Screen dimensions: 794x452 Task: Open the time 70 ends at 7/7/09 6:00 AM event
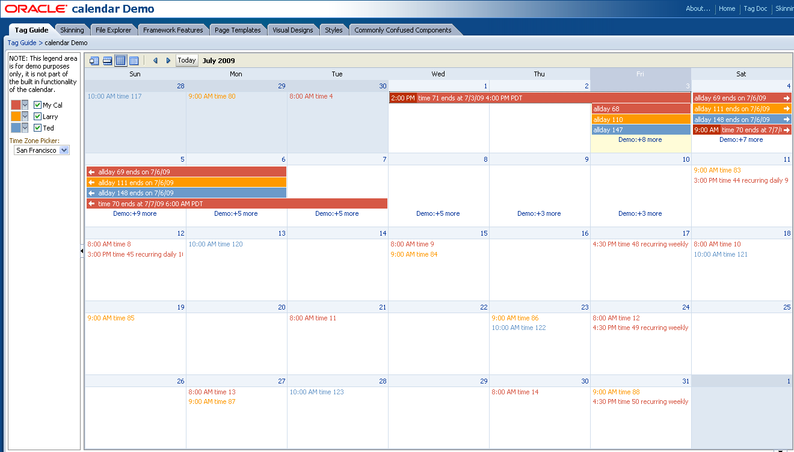(237, 204)
